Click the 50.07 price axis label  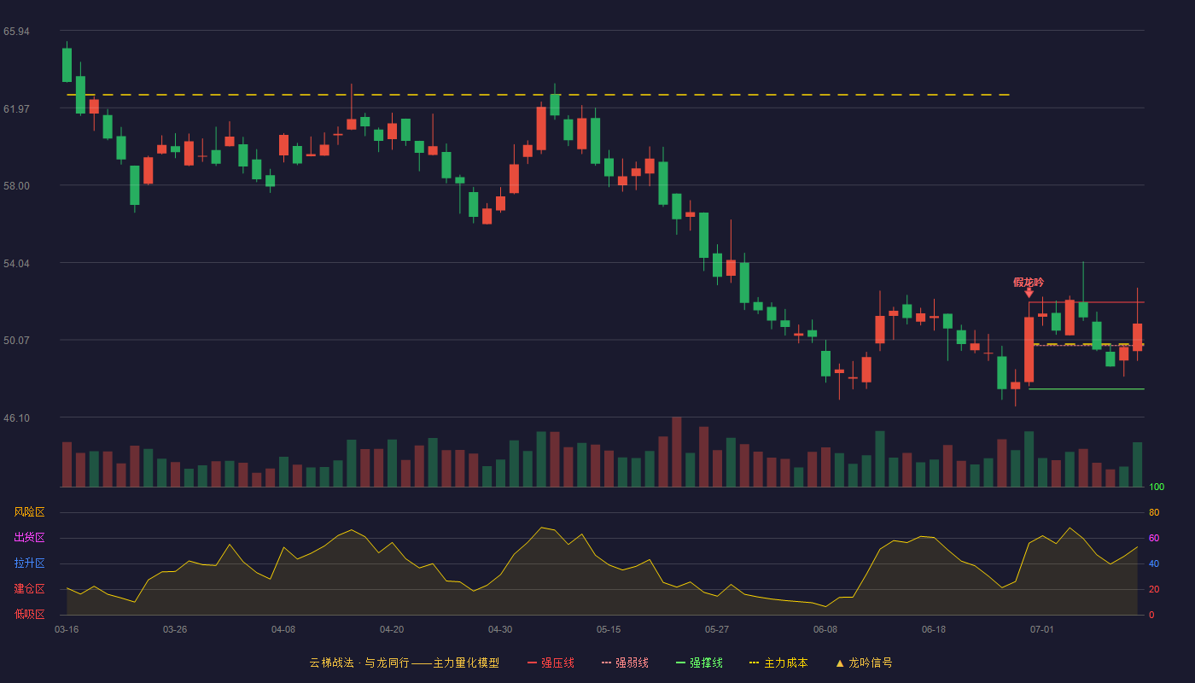pyautogui.click(x=16, y=341)
